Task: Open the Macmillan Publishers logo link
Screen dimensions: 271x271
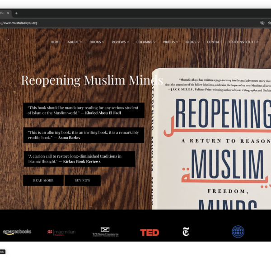Action: point(61,232)
